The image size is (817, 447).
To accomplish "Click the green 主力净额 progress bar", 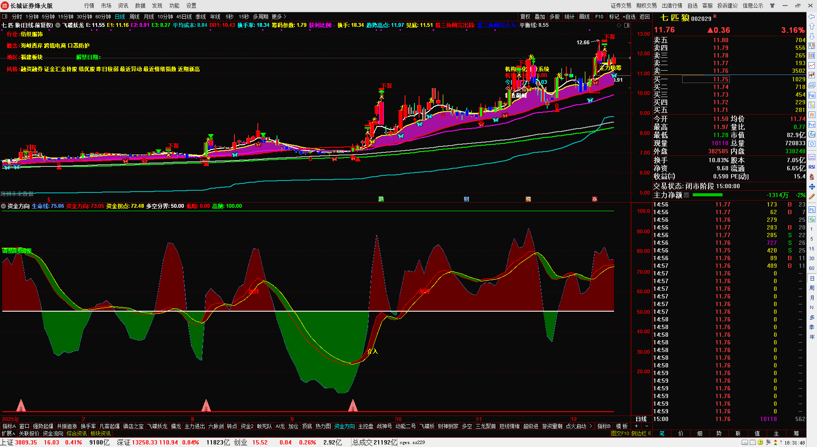I will (708, 195).
